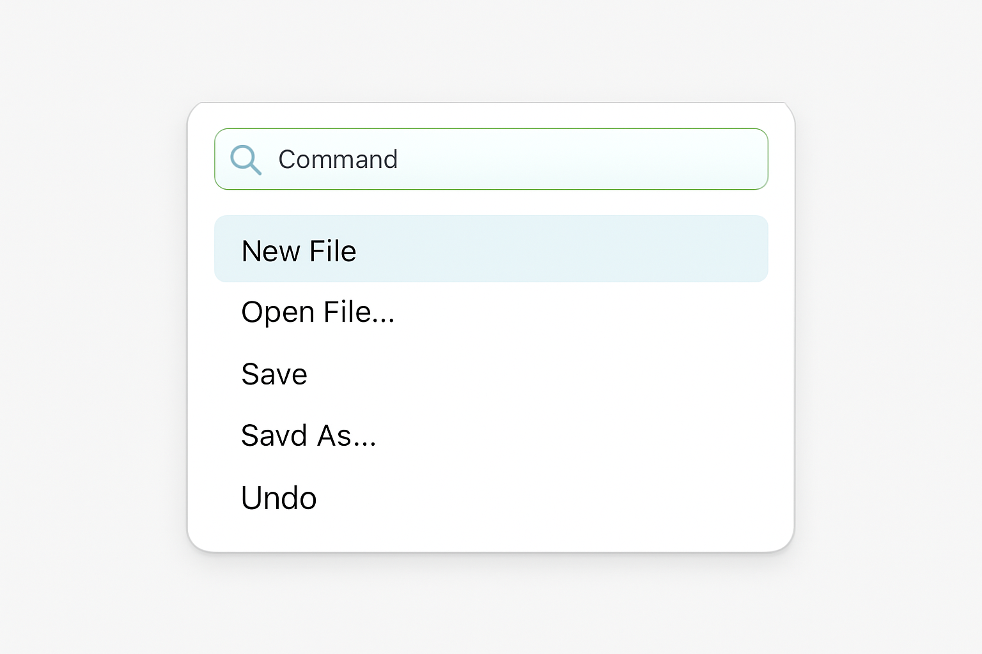Click Save in the command palette
Viewport: 982px width, 654px height.
coord(491,374)
